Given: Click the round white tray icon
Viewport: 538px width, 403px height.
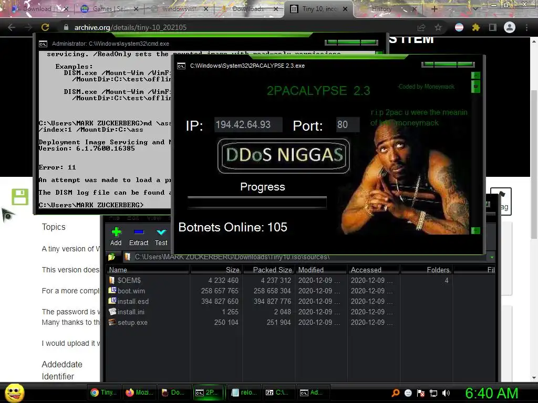Looking at the screenshot, I should click(x=408, y=393).
